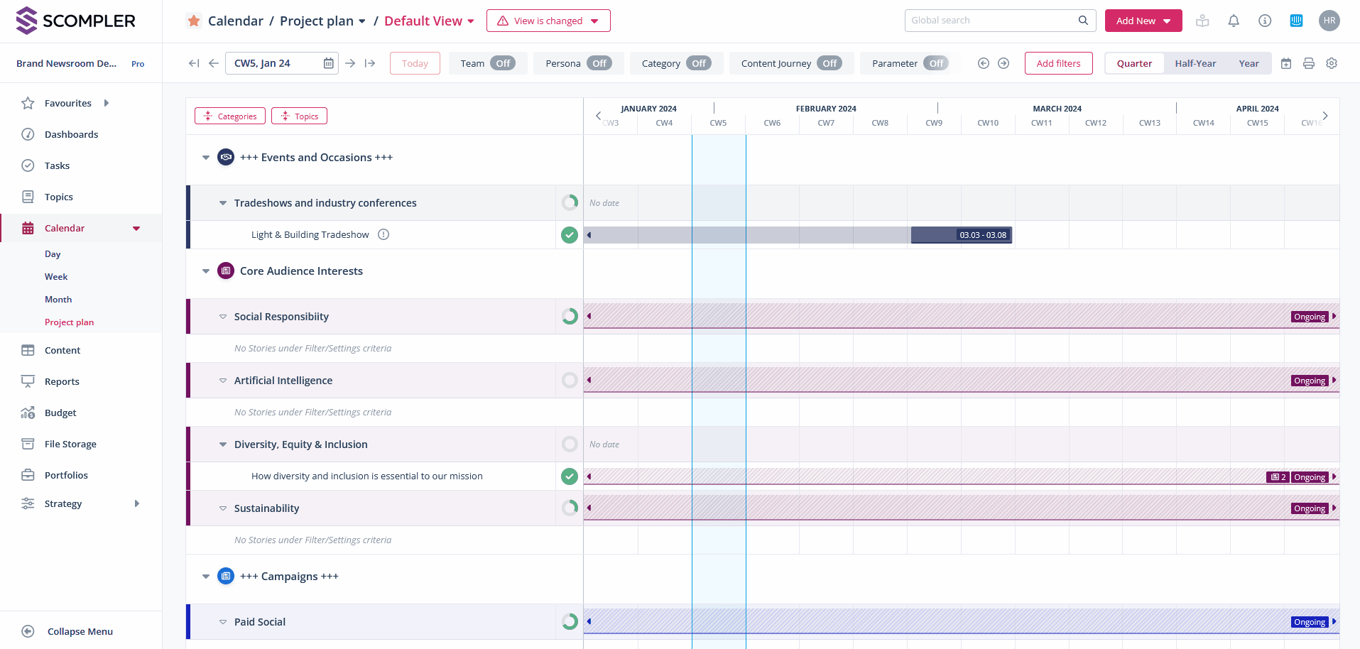Open Reports in the sidebar
1360x649 pixels.
tap(62, 381)
